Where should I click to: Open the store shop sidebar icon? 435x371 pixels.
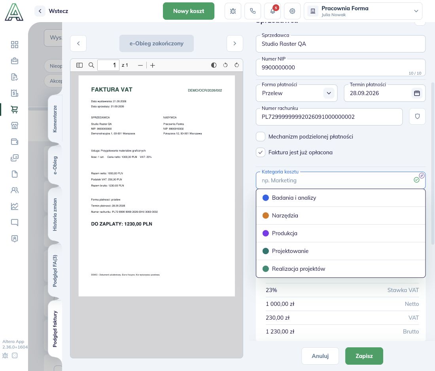(14, 126)
